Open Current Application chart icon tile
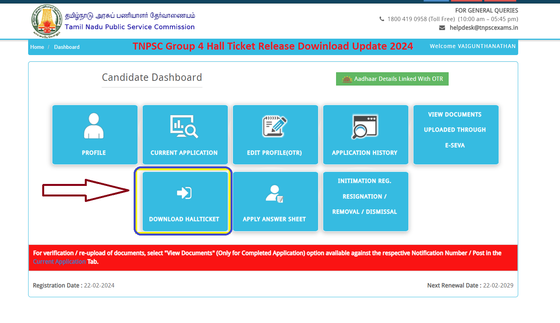This screenshot has height=323, width=560. pos(184,127)
